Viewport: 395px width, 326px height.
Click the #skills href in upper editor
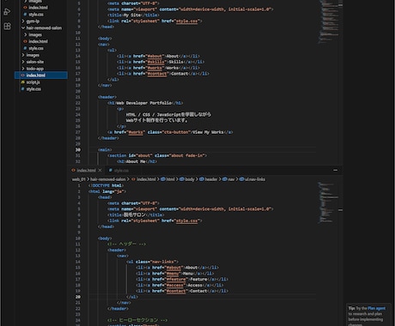[156, 62]
